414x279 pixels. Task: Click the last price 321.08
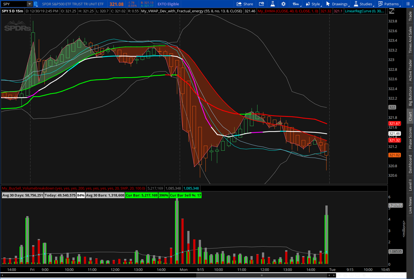116,4
